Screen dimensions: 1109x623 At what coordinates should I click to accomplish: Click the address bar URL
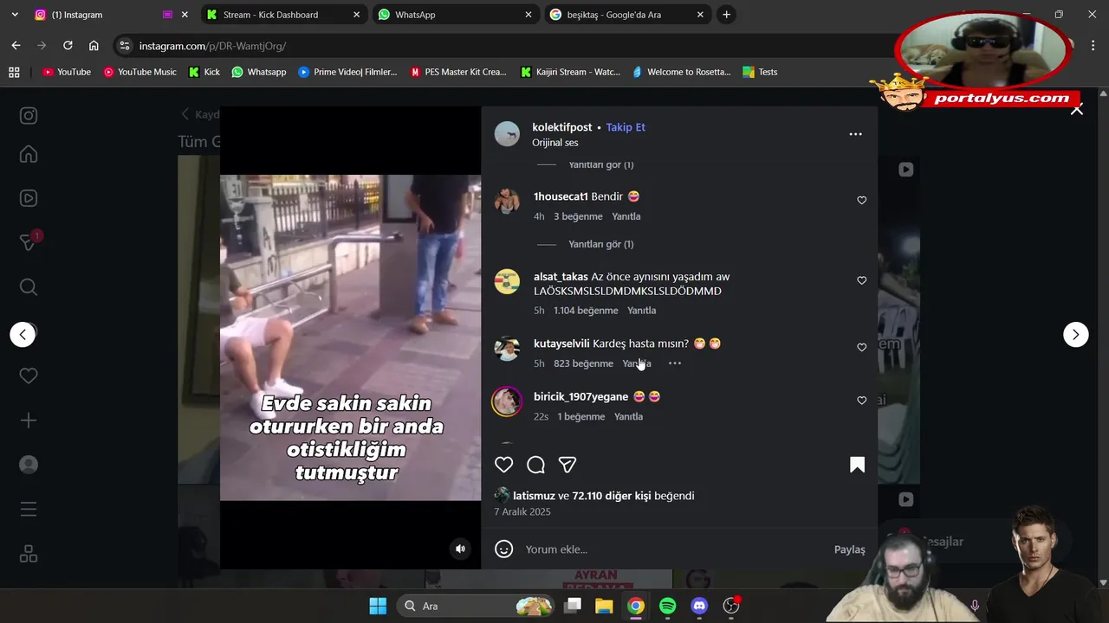click(212, 46)
